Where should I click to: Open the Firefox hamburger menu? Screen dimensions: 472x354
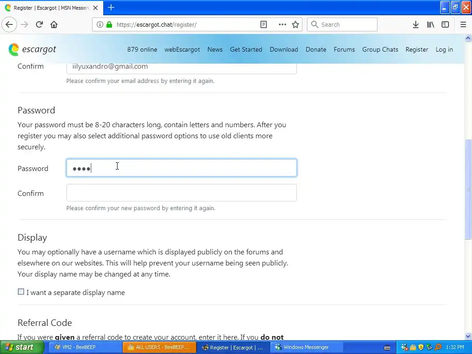(463, 24)
